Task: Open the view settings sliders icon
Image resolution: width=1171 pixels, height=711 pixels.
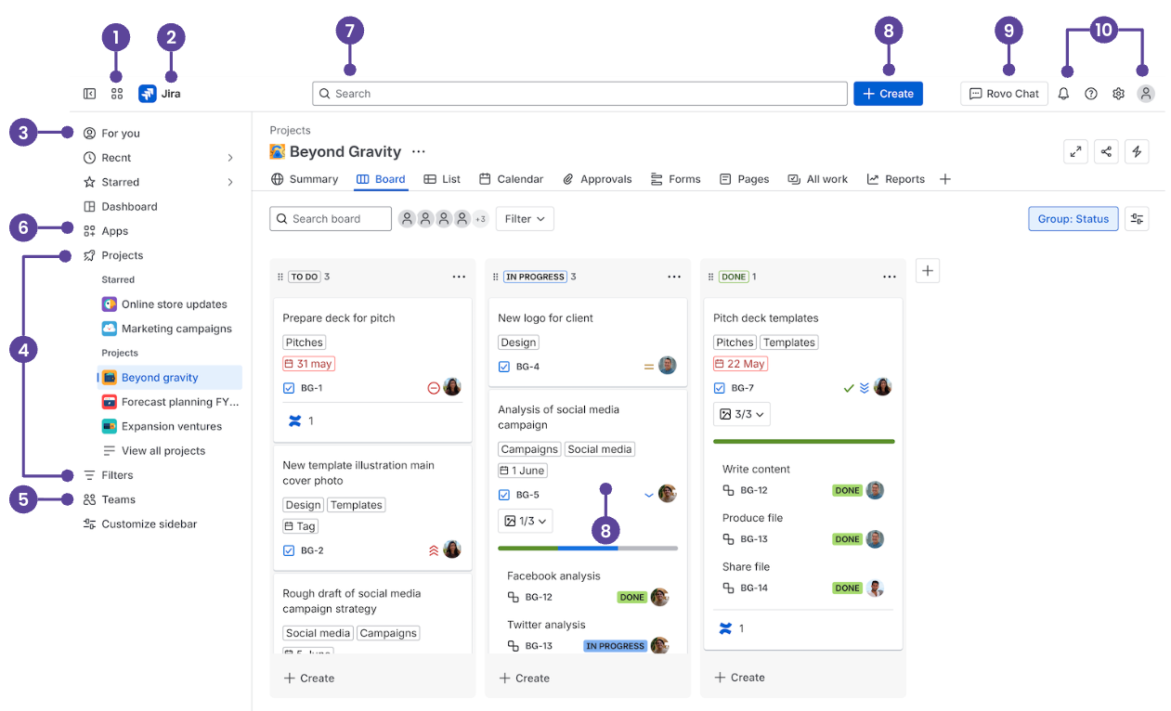Action: tap(1137, 219)
